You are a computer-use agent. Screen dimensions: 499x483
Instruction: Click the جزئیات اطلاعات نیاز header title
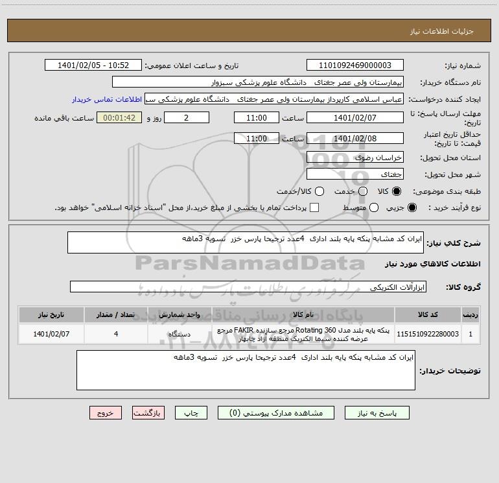[442, 31]
